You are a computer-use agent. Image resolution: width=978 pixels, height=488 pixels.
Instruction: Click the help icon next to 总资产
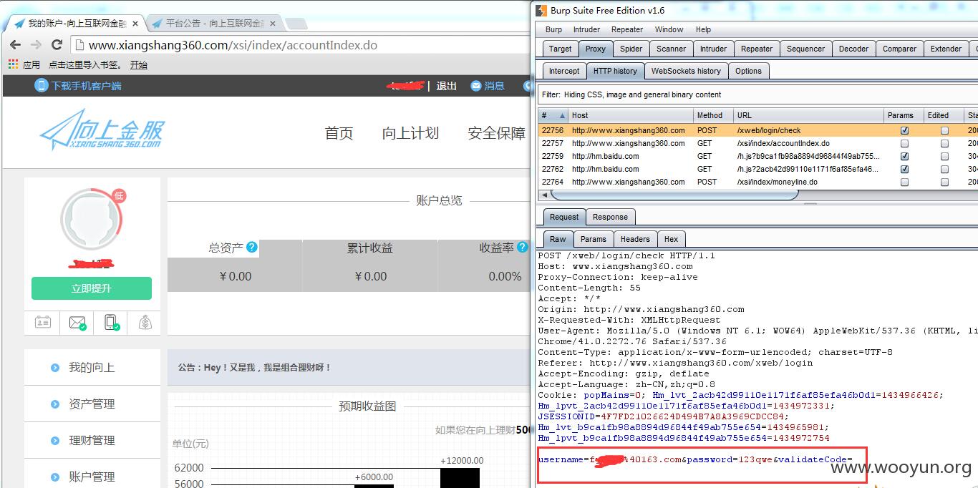point(252,248)
